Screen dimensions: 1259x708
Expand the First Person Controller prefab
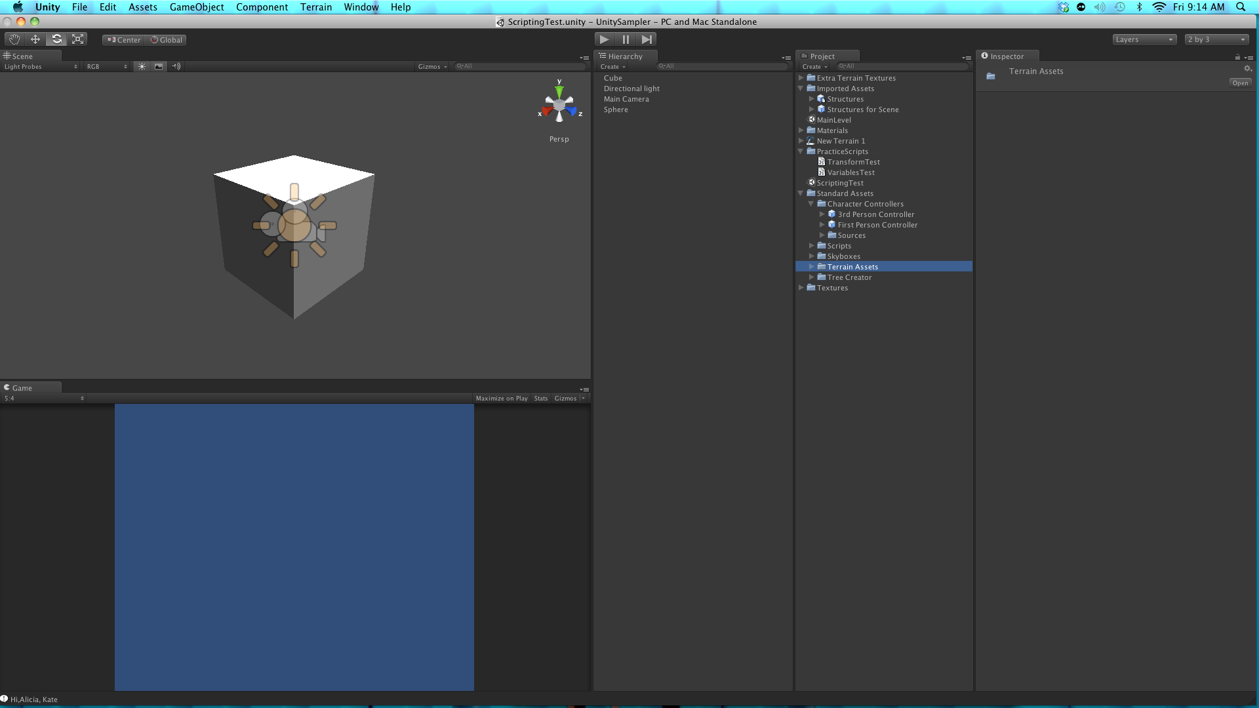[822, 224]
